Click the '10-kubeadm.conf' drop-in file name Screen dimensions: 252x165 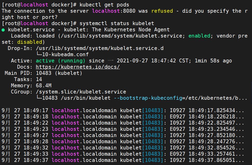point(65,54)
